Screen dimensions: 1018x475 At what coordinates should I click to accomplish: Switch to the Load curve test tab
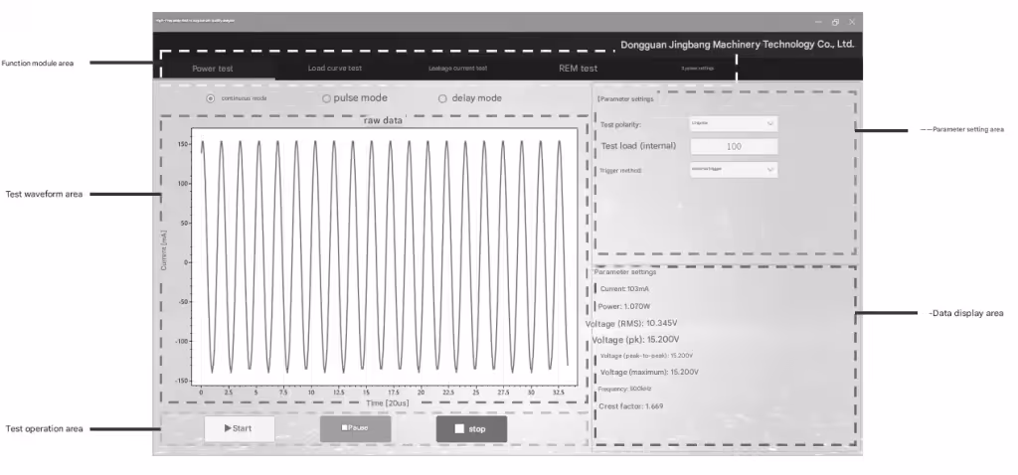coord(335,69)
